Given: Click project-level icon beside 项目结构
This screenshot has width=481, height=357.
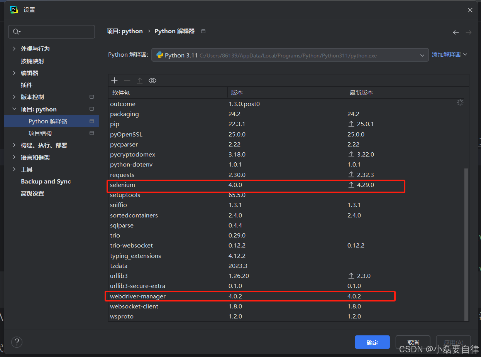Looking at the screenshot, I should 91,133.
